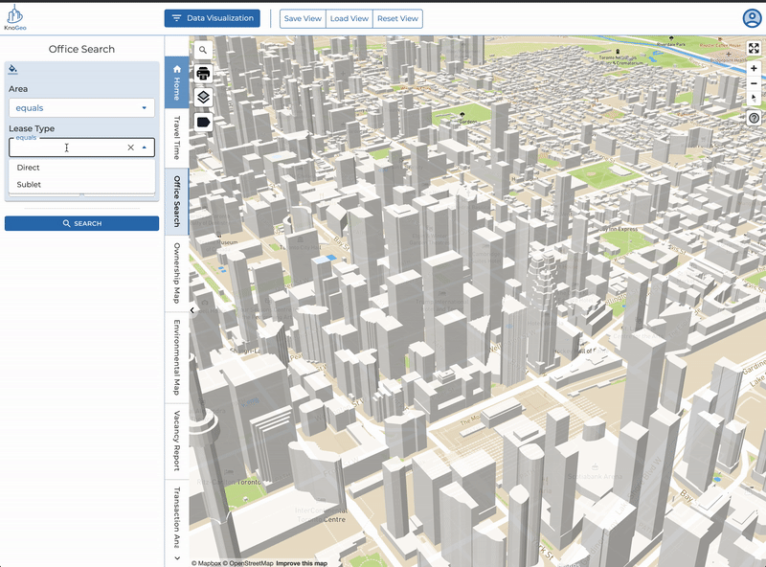766x567 pixels.
Task: Clear the Lease Type field
Action: (130, 147)
